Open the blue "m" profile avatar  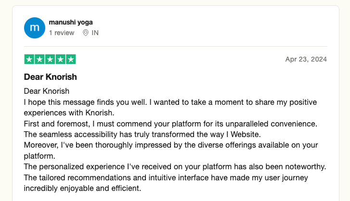(x=35, y=28)
